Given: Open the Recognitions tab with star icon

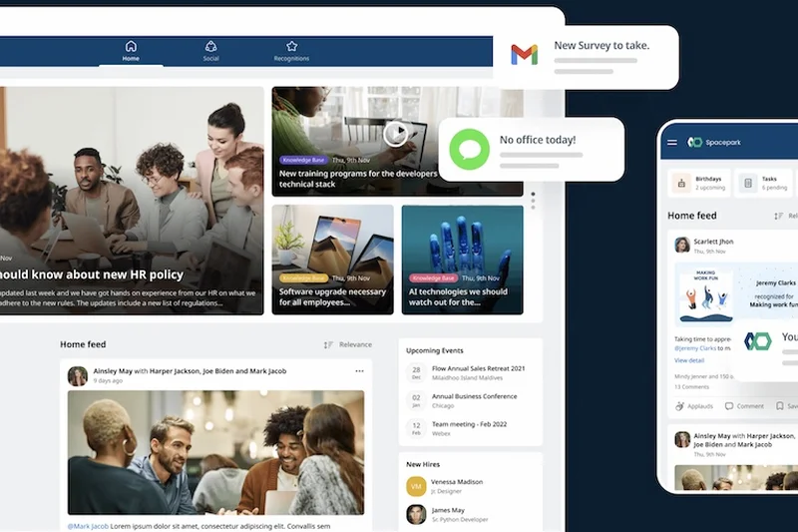Looking at the screenshot, I should click(291, 51).
